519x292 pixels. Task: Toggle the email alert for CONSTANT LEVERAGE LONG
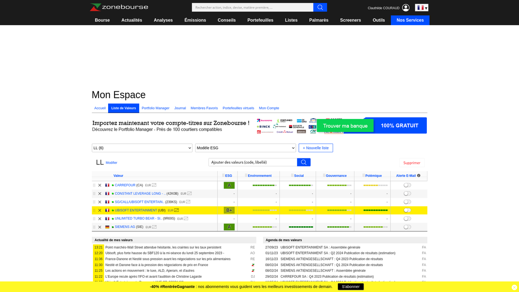[x=407, y=193]
